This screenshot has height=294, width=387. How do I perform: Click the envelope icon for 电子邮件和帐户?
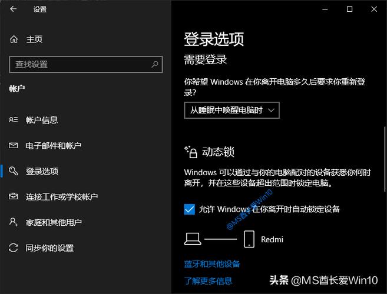point(14,145)
